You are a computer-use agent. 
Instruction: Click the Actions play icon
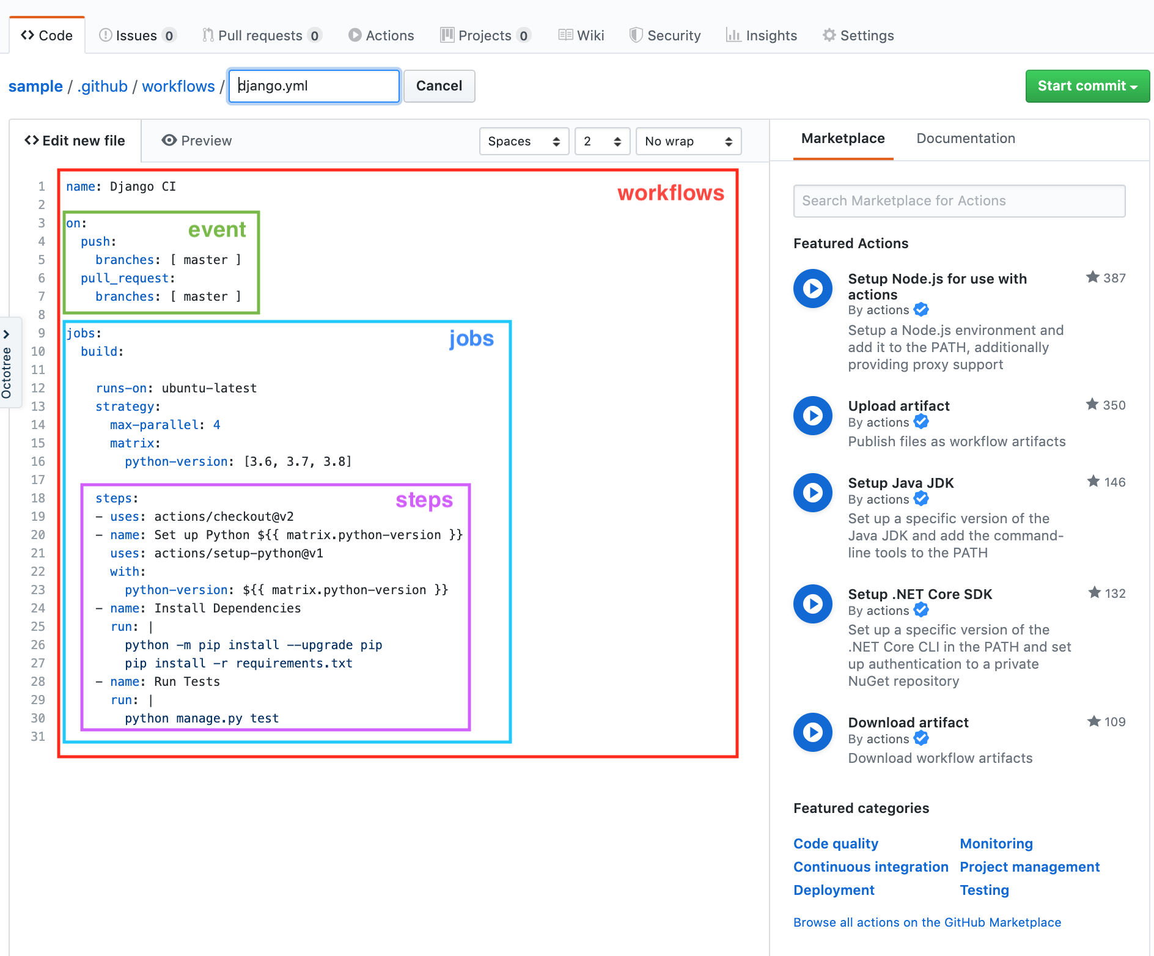click(x=355, y=35)
